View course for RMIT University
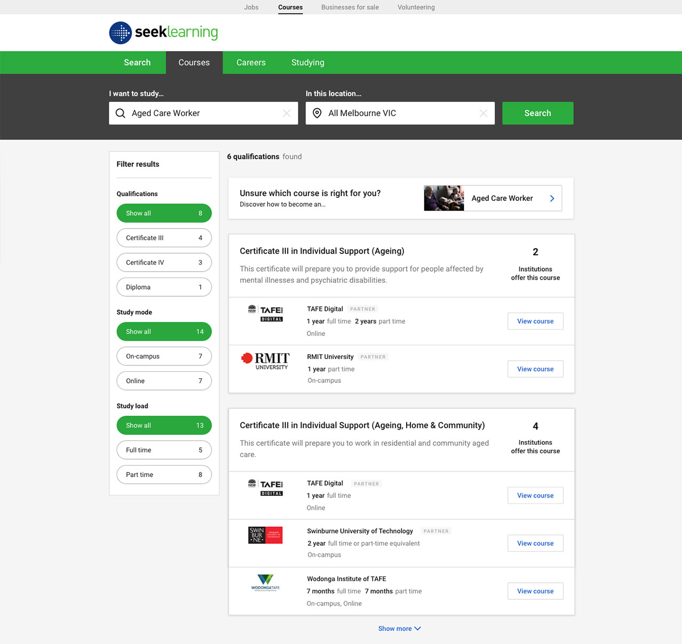Screen dimensions: 682x644 pos(535,369)
